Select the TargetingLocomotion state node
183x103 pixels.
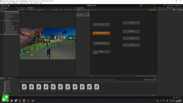[101, 43]
